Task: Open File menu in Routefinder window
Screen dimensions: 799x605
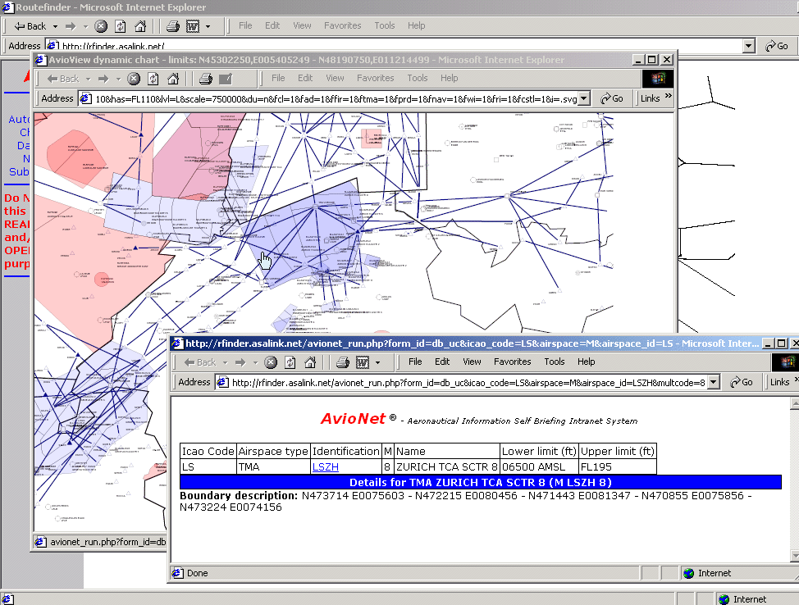Action: pyautogui.click(x=245, y=25)
